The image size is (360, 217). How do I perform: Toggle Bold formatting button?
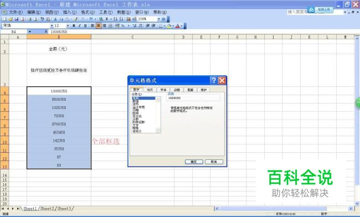(x=74, y=25)
